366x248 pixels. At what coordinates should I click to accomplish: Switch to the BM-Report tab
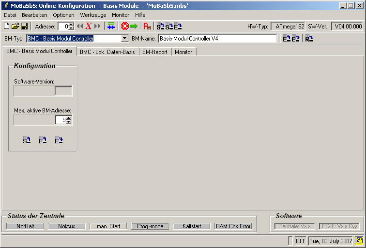(155, 52)
